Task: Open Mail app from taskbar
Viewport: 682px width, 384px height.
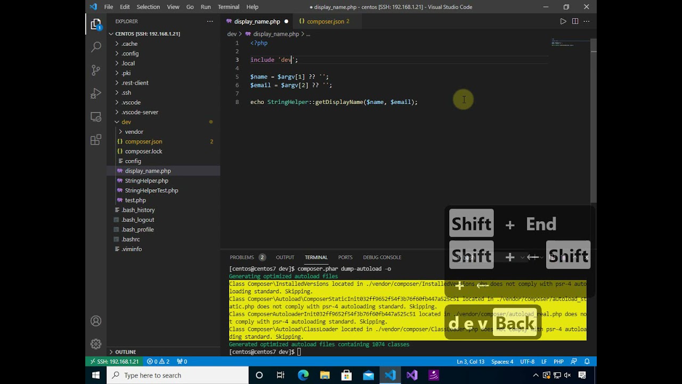Action: tap(369, 375)
